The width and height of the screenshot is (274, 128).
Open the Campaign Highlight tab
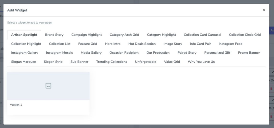coord(87,35)
